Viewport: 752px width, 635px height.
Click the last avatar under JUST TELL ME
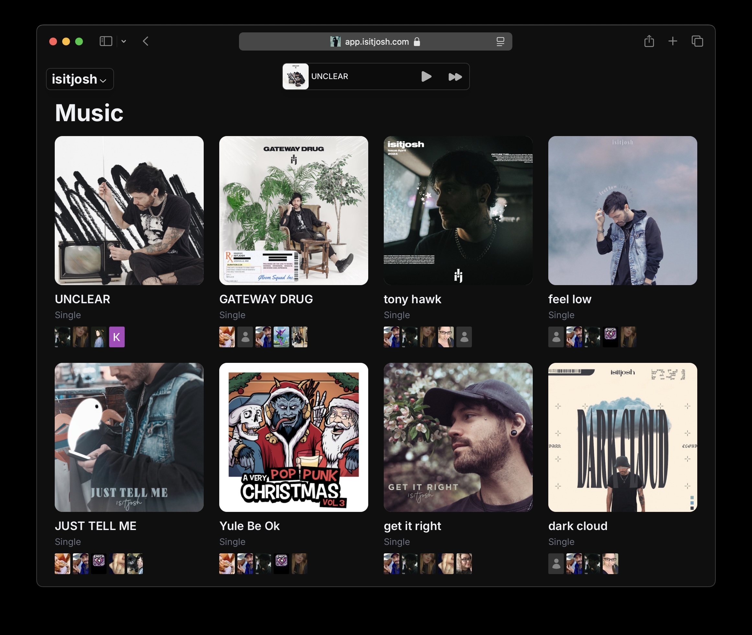pyautogui.click(x=135, y=564)
